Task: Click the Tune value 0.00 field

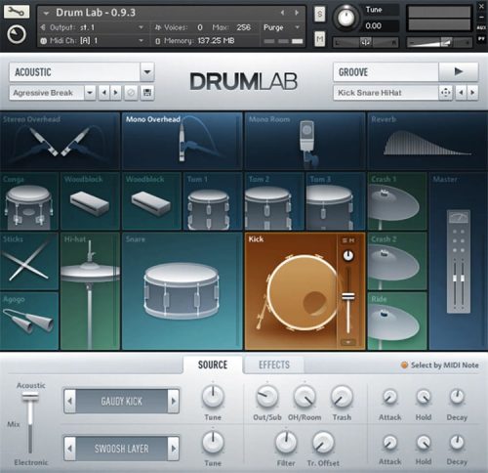Action: tap(381, 25)
